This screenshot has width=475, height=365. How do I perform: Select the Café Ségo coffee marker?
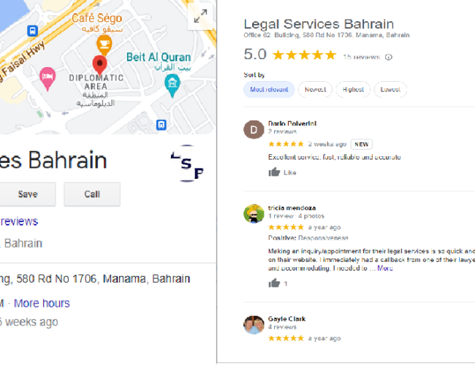coord(104,45)
